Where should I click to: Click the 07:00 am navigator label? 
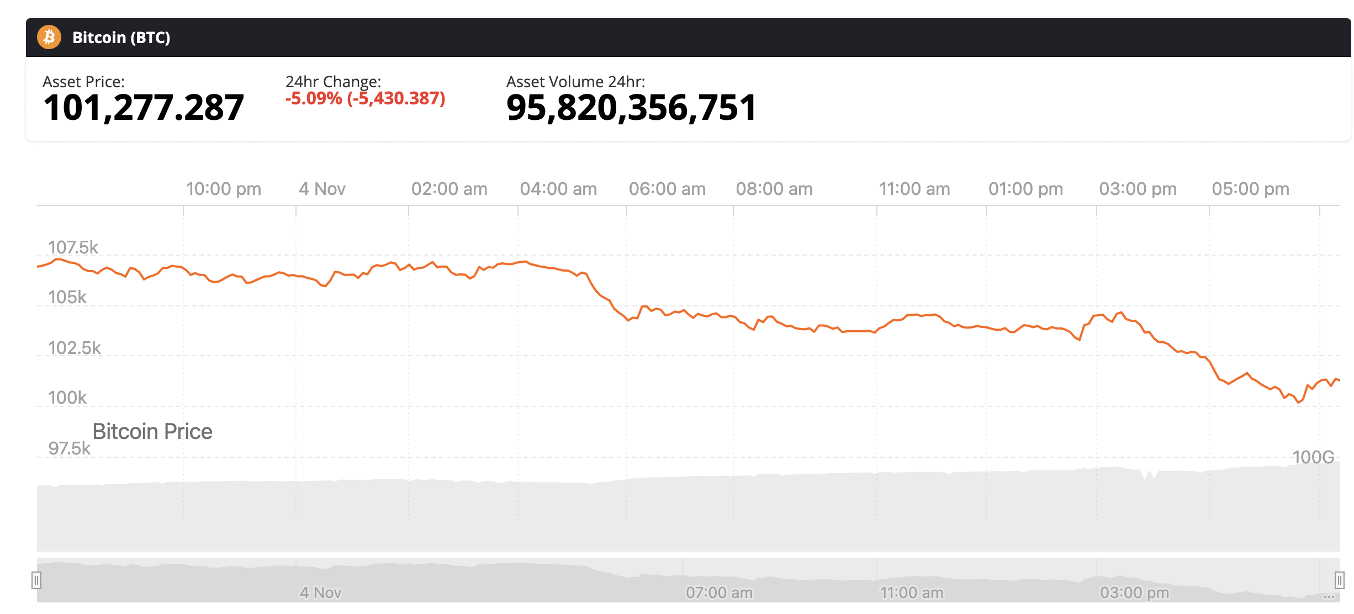(x=719, y=592)
